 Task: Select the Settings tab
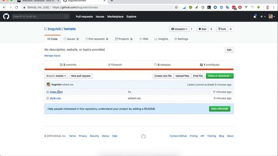(181, 39)
